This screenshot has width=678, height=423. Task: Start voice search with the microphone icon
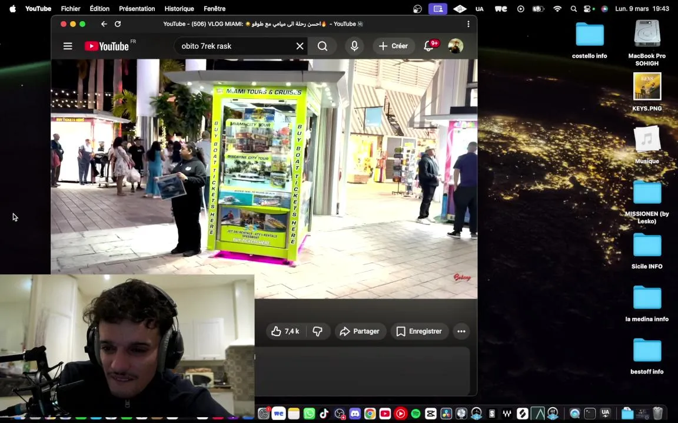(x=354, y=46)
